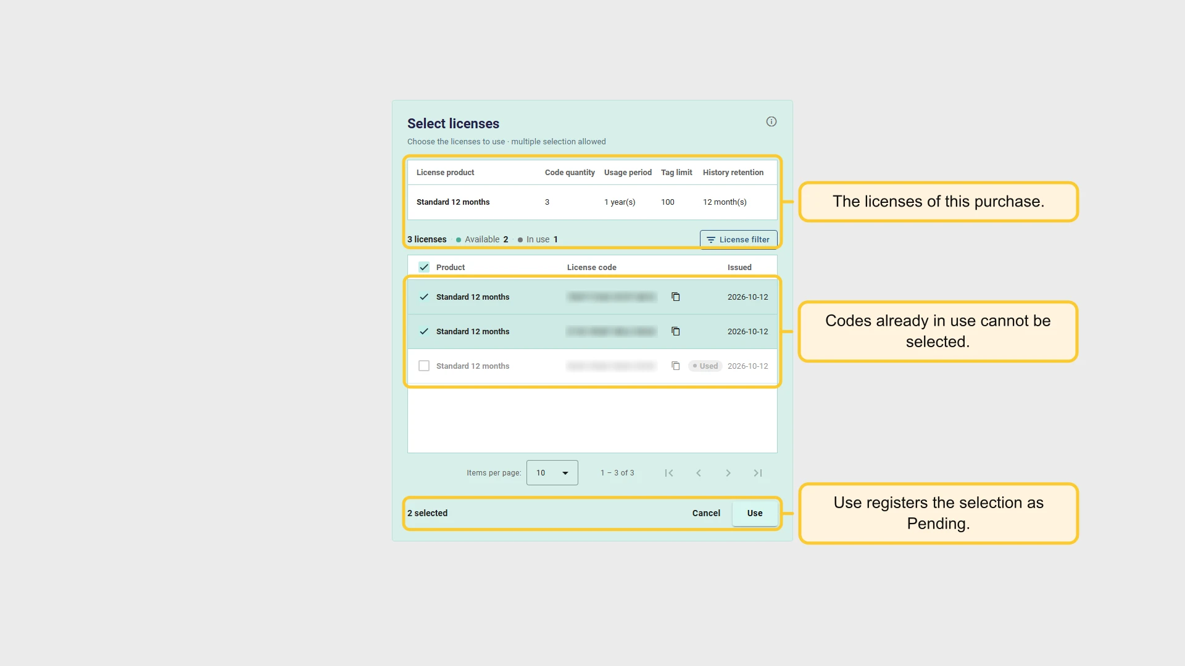Copy the Used license code
1185x666 pixels.
coord(676,366)
